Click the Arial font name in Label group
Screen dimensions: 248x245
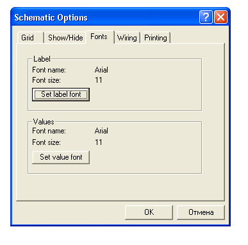pyautogui.click(x=101, y=70)
